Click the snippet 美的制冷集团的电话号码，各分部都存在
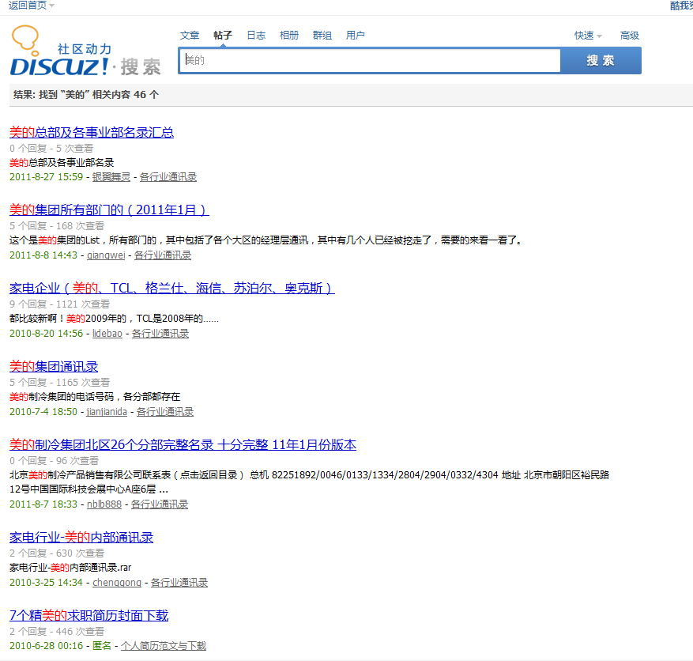Viewport: 693px width, 661px height. click(x=95, y=397)
